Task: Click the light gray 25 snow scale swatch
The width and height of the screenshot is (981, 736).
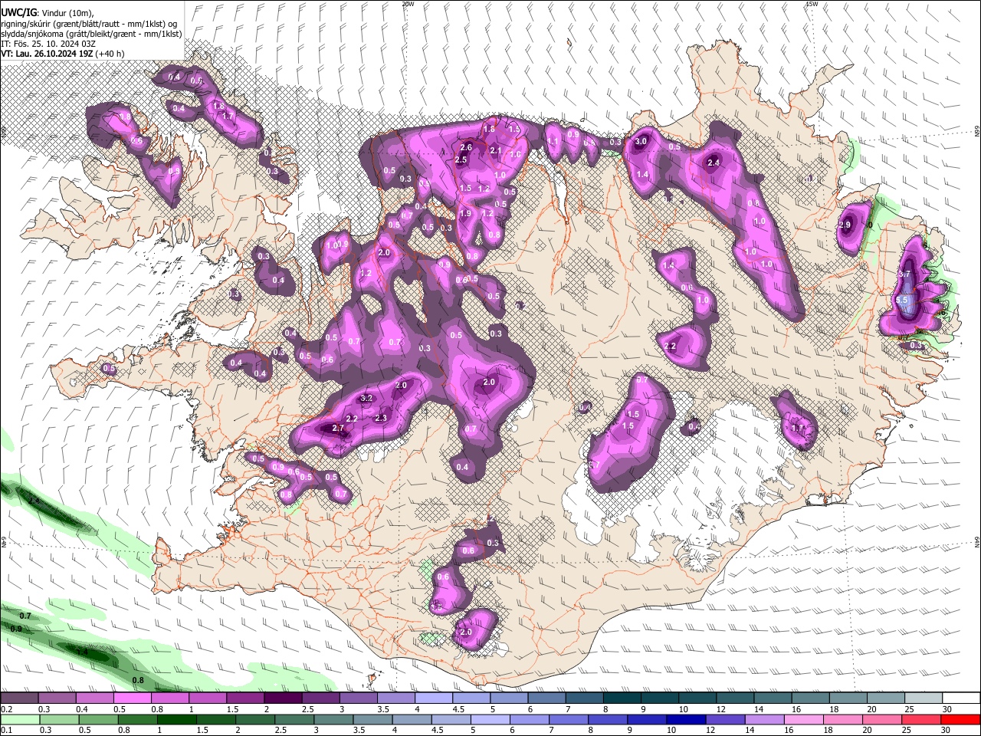Action: click(924, 698)
